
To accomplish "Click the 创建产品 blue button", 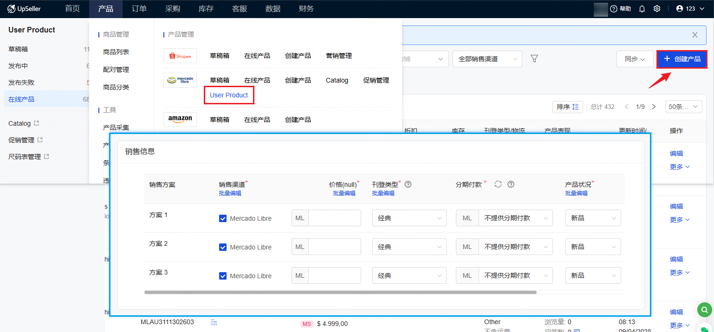I will (x=682, y=59).
